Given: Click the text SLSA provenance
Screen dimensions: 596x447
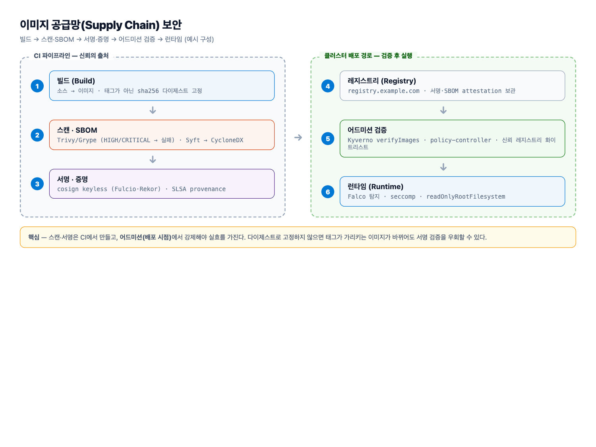Looking at the screenshot, I should pyautogui.click(x=199, y=189).
